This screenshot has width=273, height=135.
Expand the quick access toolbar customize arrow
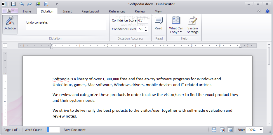[57, 4]
